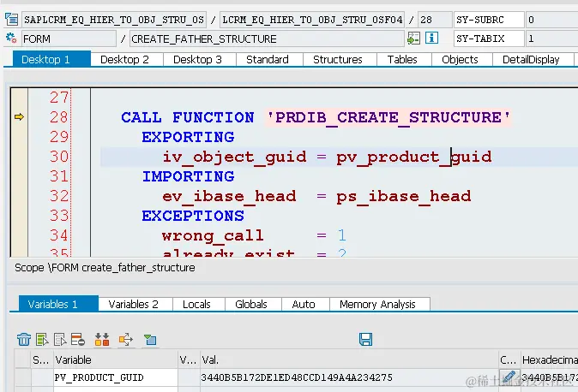The image size is (578, 392).
Task: Click the EXCEPTIONS keyword on line 33
Action: pos(193,216)
